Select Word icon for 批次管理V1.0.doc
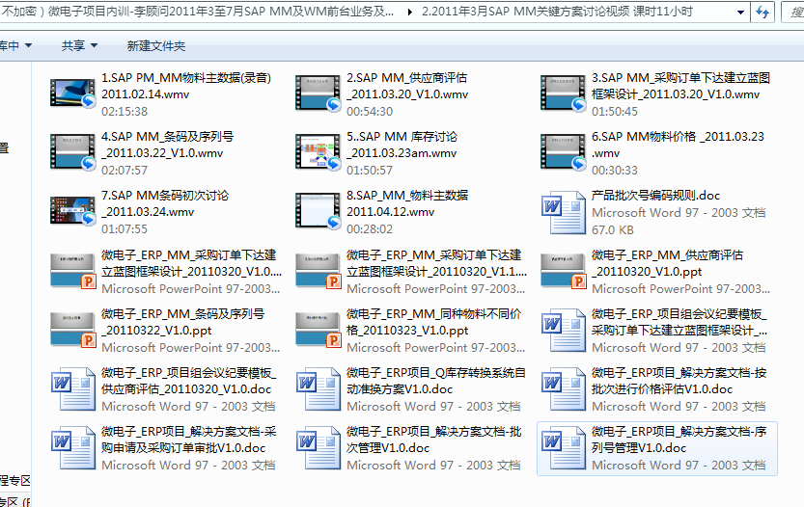Viewport: 804px width, 507px height. [x=318, y=447]
